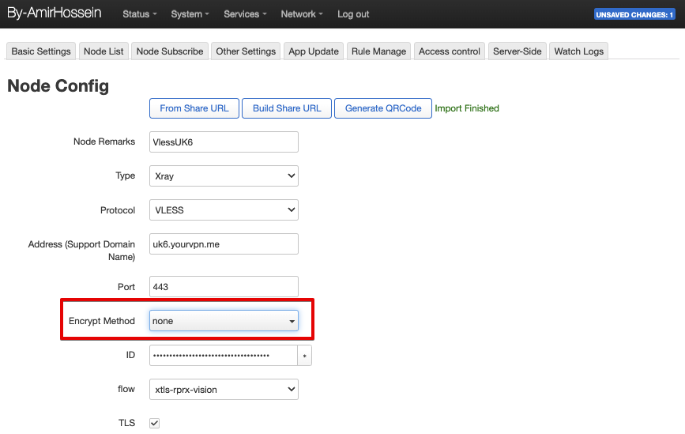Viewport: 685px width, 434px height.
Task: Open the Services menu in navbar
Action: (x=245, y=14)
